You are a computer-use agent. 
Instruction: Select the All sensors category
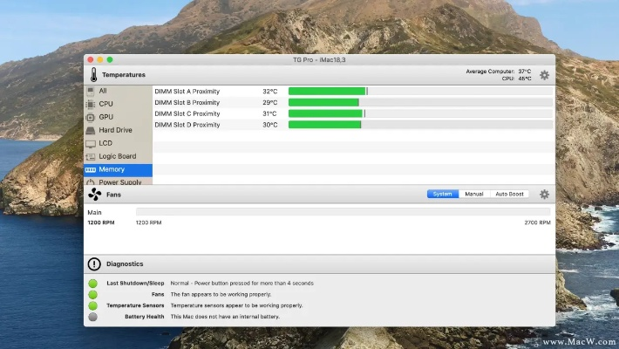[x=103, y=91]
